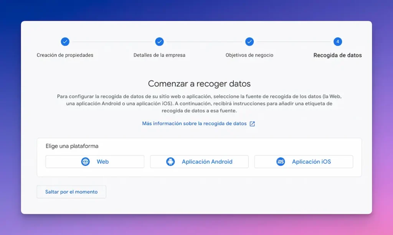Click the globe icon on the Web button
The width and height of the screenshot is (393, 235).
(x=85, y=162)
